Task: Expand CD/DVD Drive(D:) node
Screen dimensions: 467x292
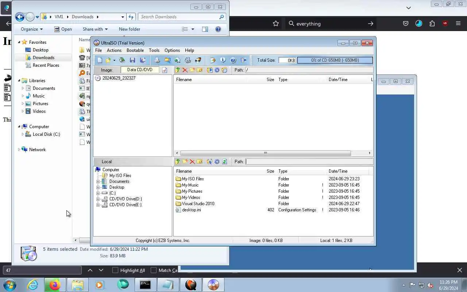Action: point(98,199)
